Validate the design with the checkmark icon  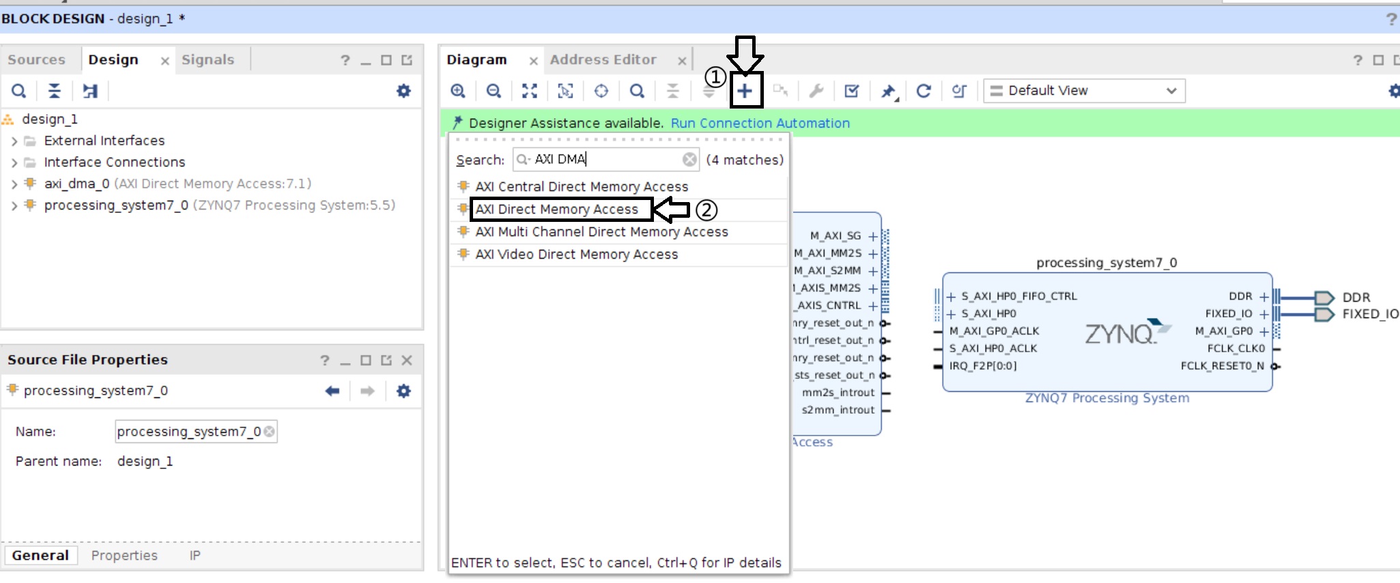coord(852,91)
